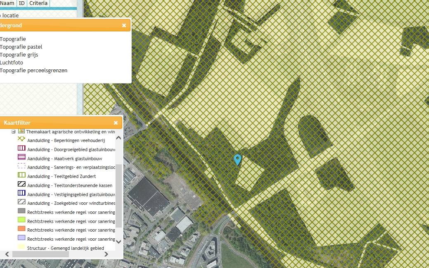Click the Kaartfilter scroll up arrow

tap(119, 138)
